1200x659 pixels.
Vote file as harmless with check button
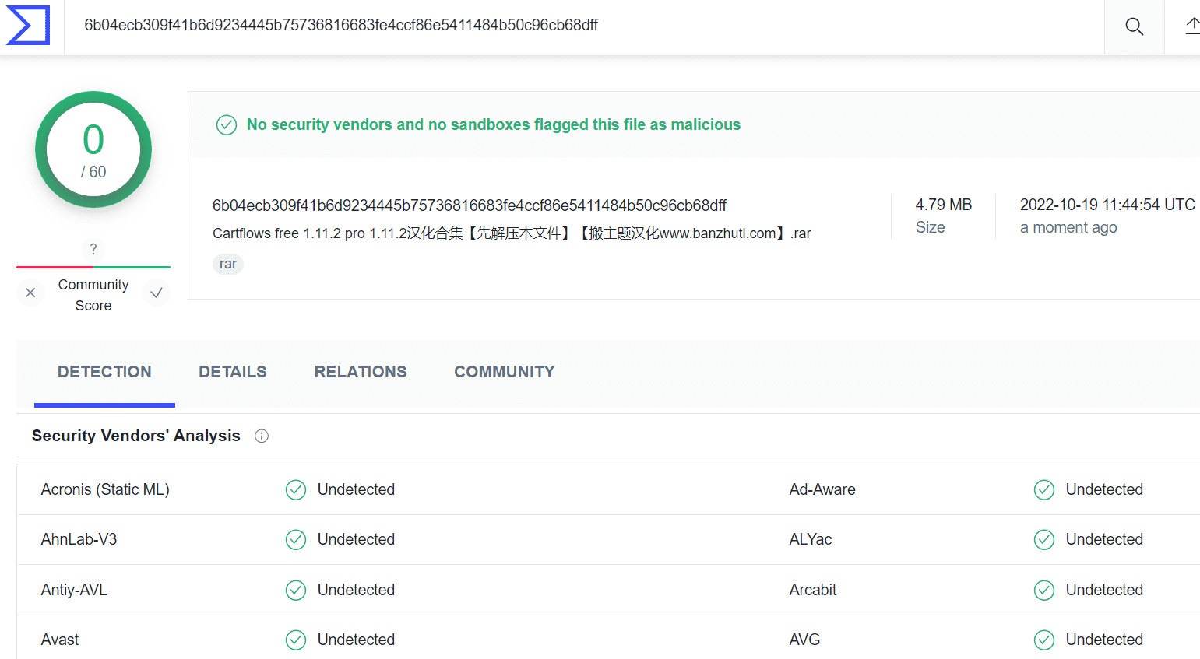coord(157,293)
